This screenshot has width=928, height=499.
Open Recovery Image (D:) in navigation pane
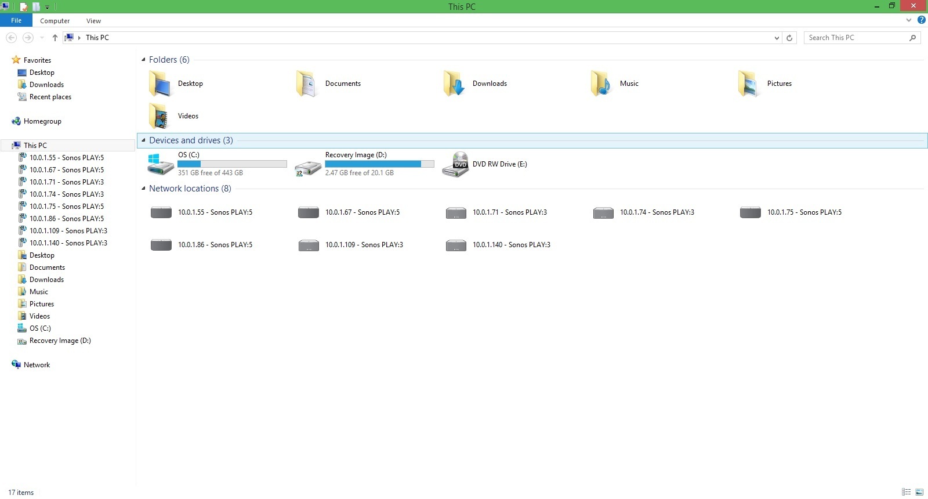(60, 341)
